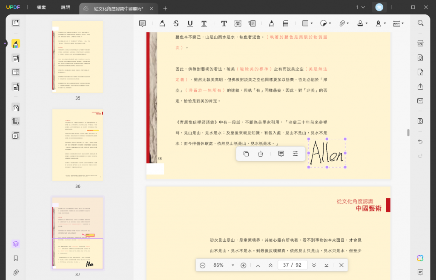Expand the Measure ruler dropdown arrow
This screenshot has width=436, height=280.
click(403, 23)
